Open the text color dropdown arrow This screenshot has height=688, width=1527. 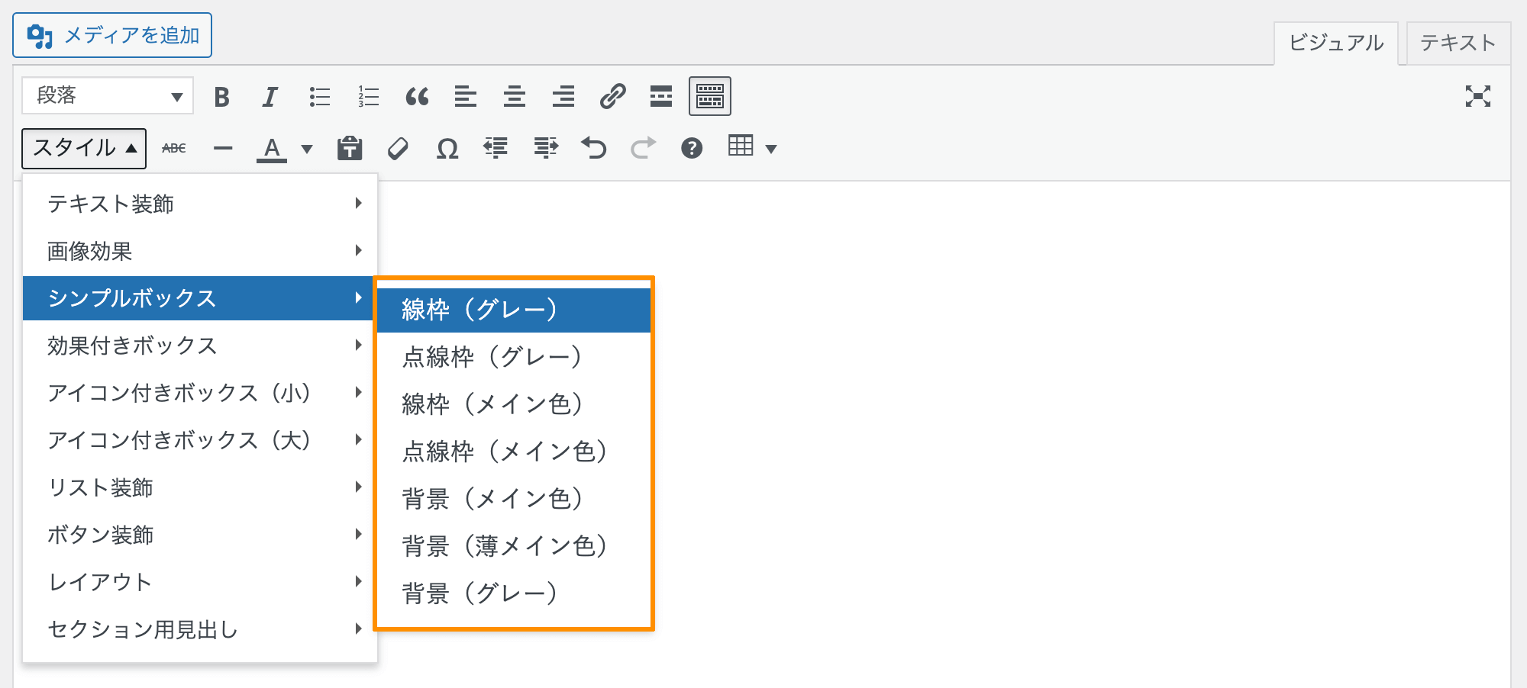pyautogui.click(x=305, y=148)
